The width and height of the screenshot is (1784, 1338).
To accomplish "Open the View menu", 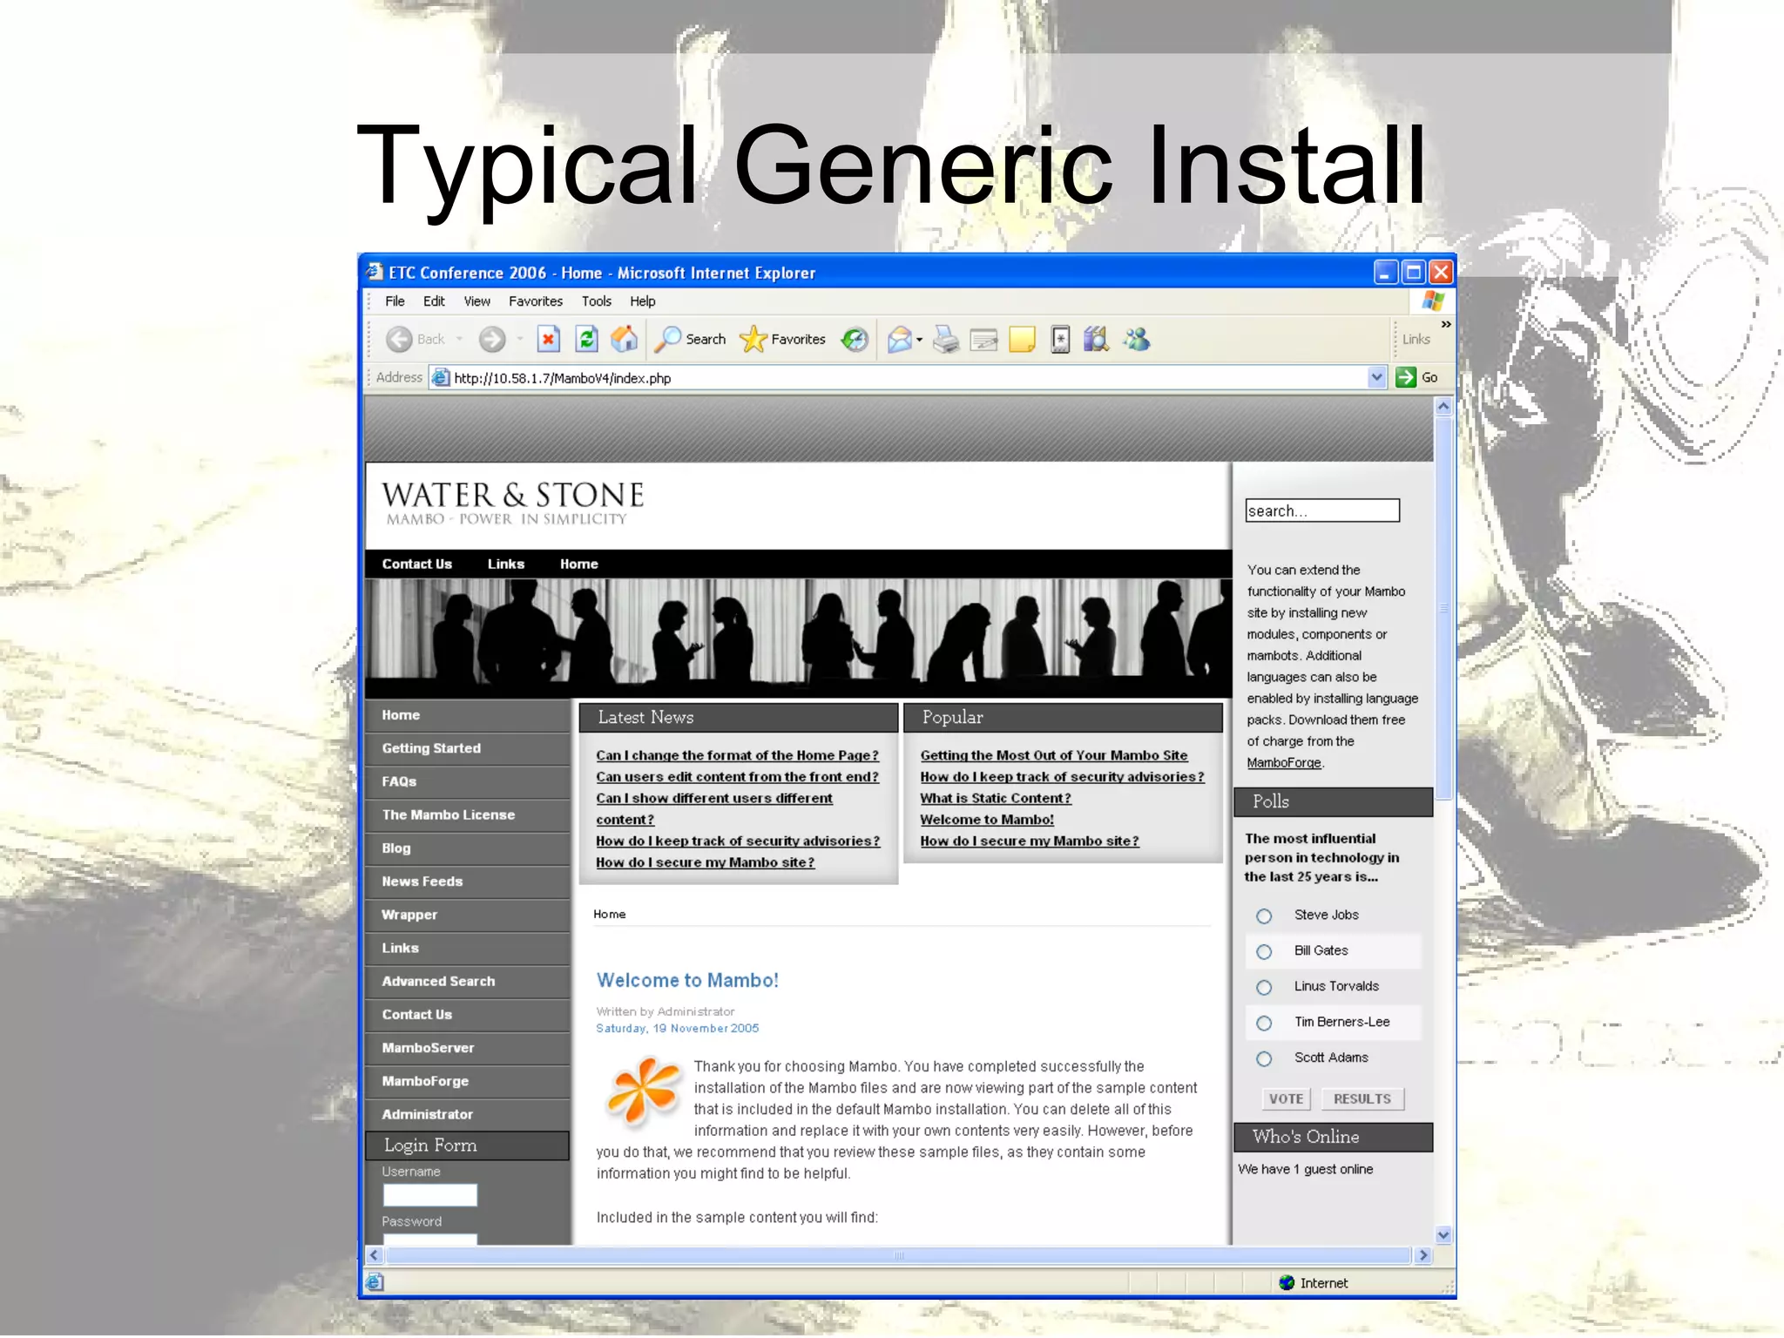I will [476, 301].
